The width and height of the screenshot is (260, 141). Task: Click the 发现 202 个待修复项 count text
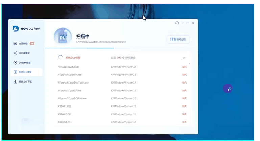[x=123, y=58]
